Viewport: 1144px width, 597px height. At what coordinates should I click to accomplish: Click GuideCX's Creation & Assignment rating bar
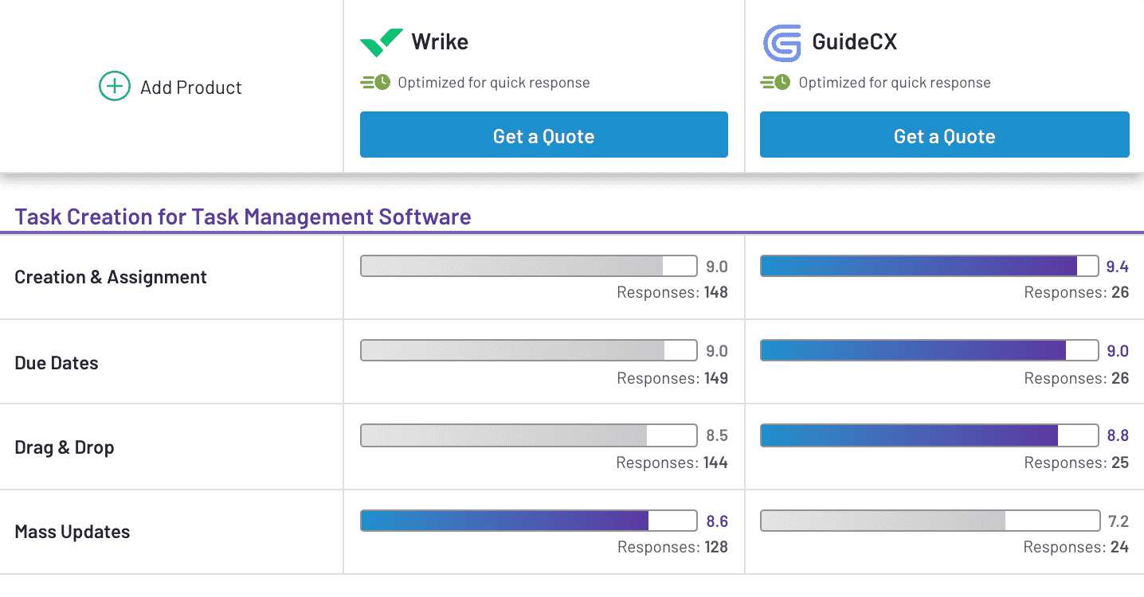[x=929, y=266]
